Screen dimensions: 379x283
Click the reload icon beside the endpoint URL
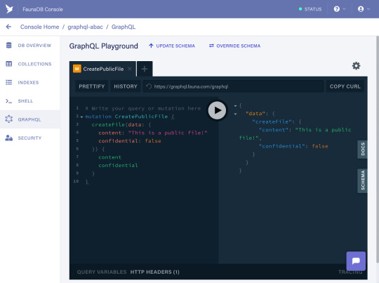(x=149, y=86)
